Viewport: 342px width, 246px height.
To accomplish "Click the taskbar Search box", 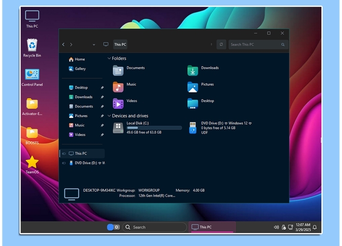I will tap(154, 227).
